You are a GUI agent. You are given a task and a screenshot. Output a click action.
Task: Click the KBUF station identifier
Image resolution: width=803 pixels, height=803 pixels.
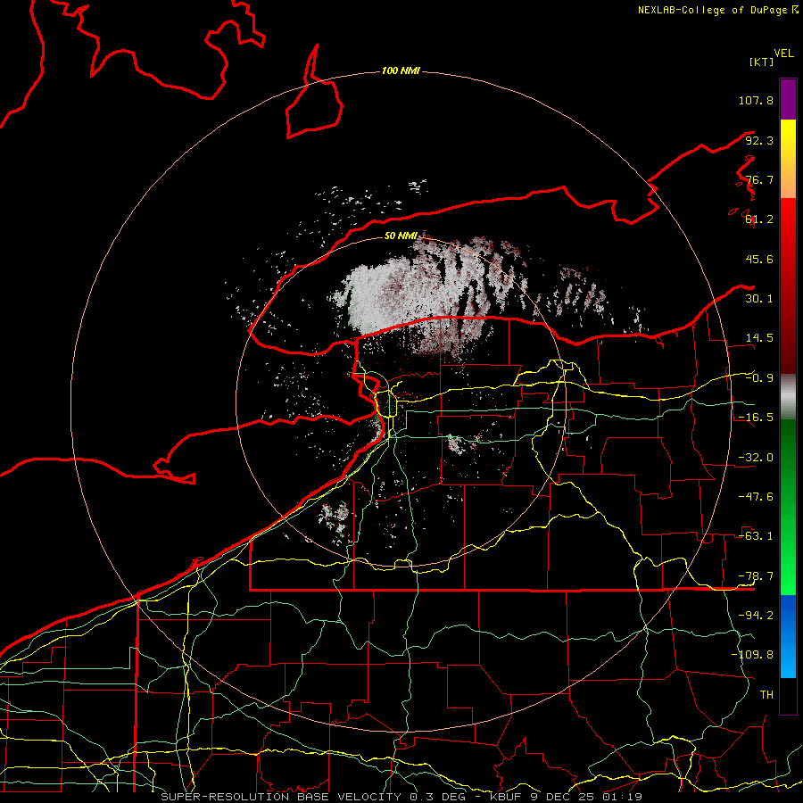pos(506,797)
